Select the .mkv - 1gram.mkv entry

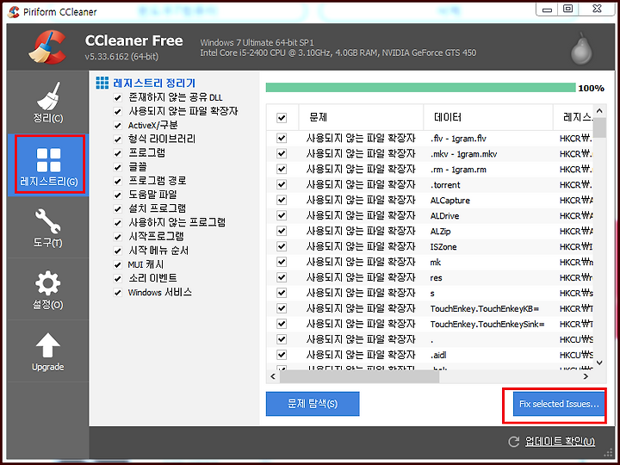463,154
